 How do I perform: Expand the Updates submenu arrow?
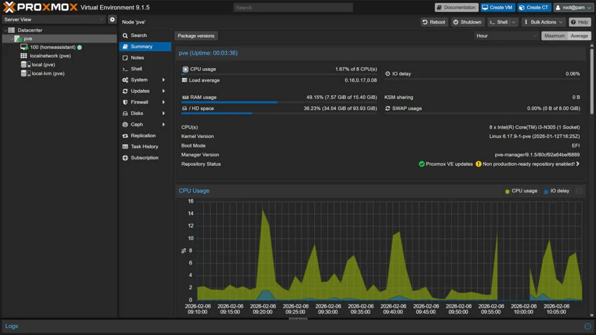[x=164, y=91]
